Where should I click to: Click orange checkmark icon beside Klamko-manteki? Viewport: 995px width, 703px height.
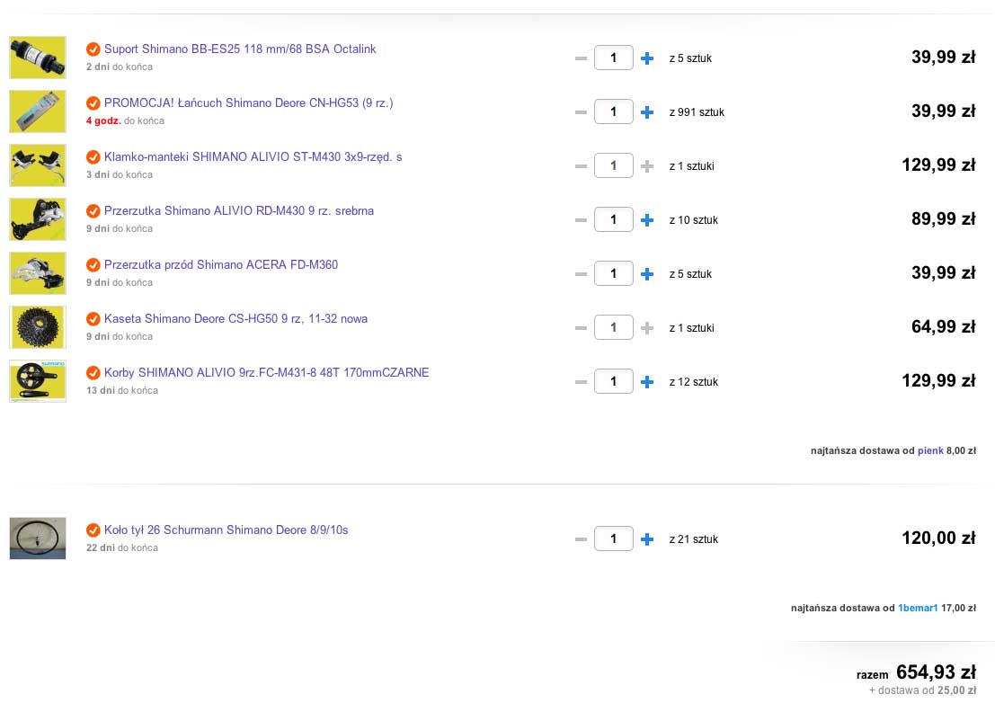[93, 156]
